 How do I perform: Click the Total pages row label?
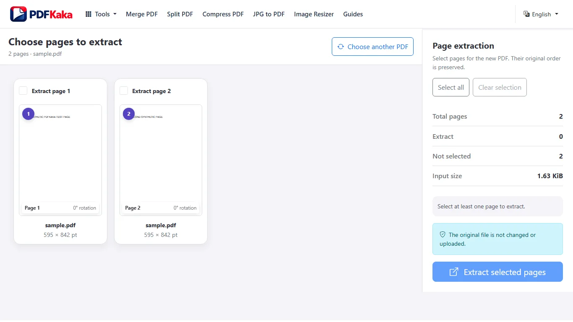click(x=450, y=116)
